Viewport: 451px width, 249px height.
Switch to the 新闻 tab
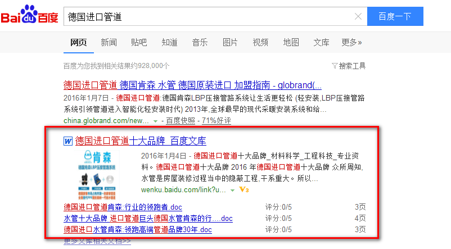coord(109,42)
